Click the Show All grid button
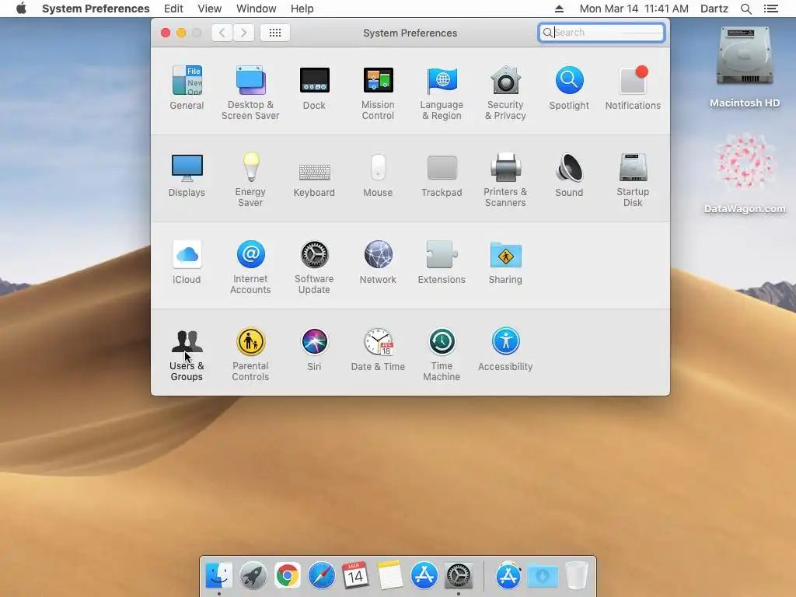The width and height of the screenshot is (796, 597). [275, 33]
